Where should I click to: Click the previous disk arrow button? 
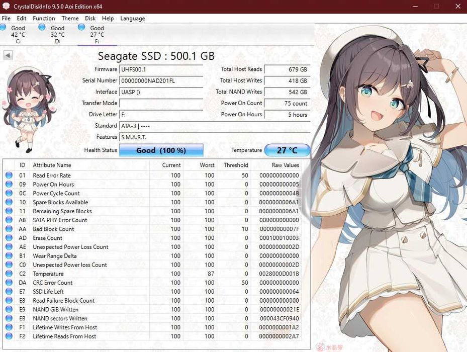point(8,55)
